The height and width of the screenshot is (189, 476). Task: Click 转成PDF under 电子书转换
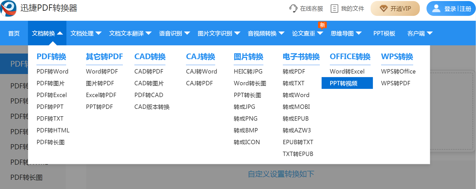(294, 71)
